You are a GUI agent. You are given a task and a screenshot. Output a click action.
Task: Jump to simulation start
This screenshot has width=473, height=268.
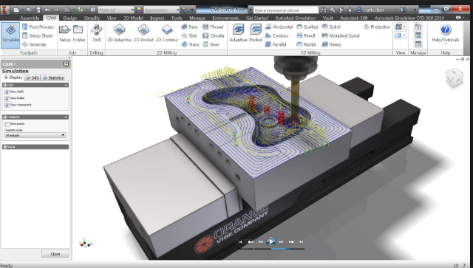coord(240,241)
